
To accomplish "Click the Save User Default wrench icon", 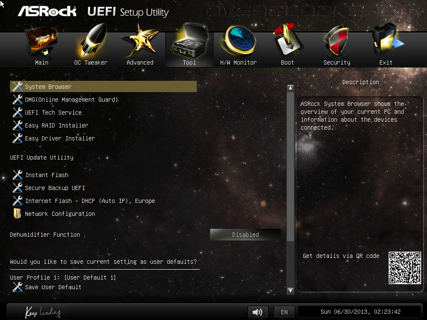I will tap(18, 287).
